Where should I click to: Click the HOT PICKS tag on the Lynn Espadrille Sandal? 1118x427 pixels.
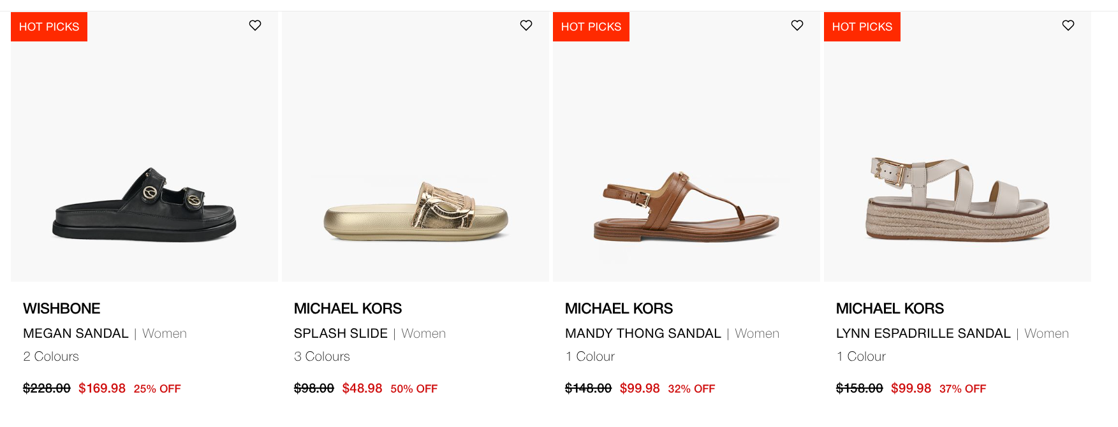[862, 26]
